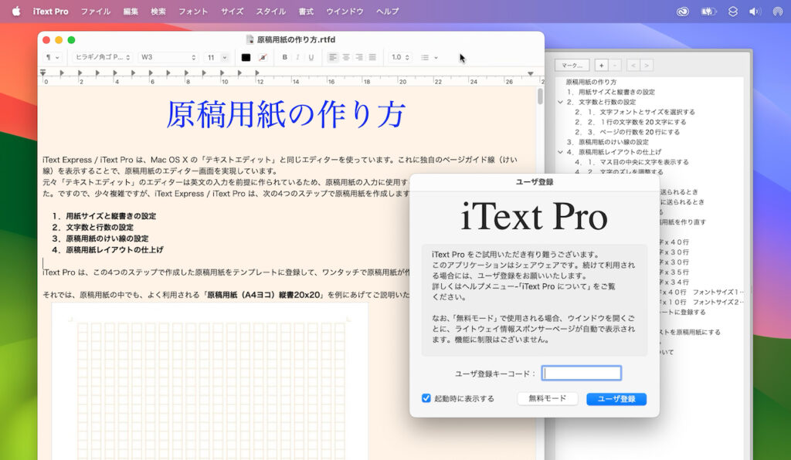The width and height of the screenshot is (791, 460).
Task: Choose 無料モード in the registration dialog
Action: [547, 399]
